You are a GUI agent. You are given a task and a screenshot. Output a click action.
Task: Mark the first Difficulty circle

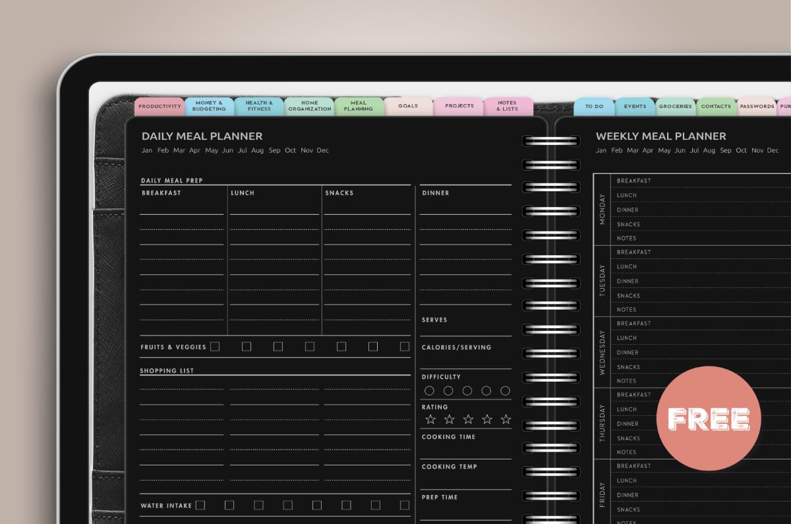click(x=429, y=391)
